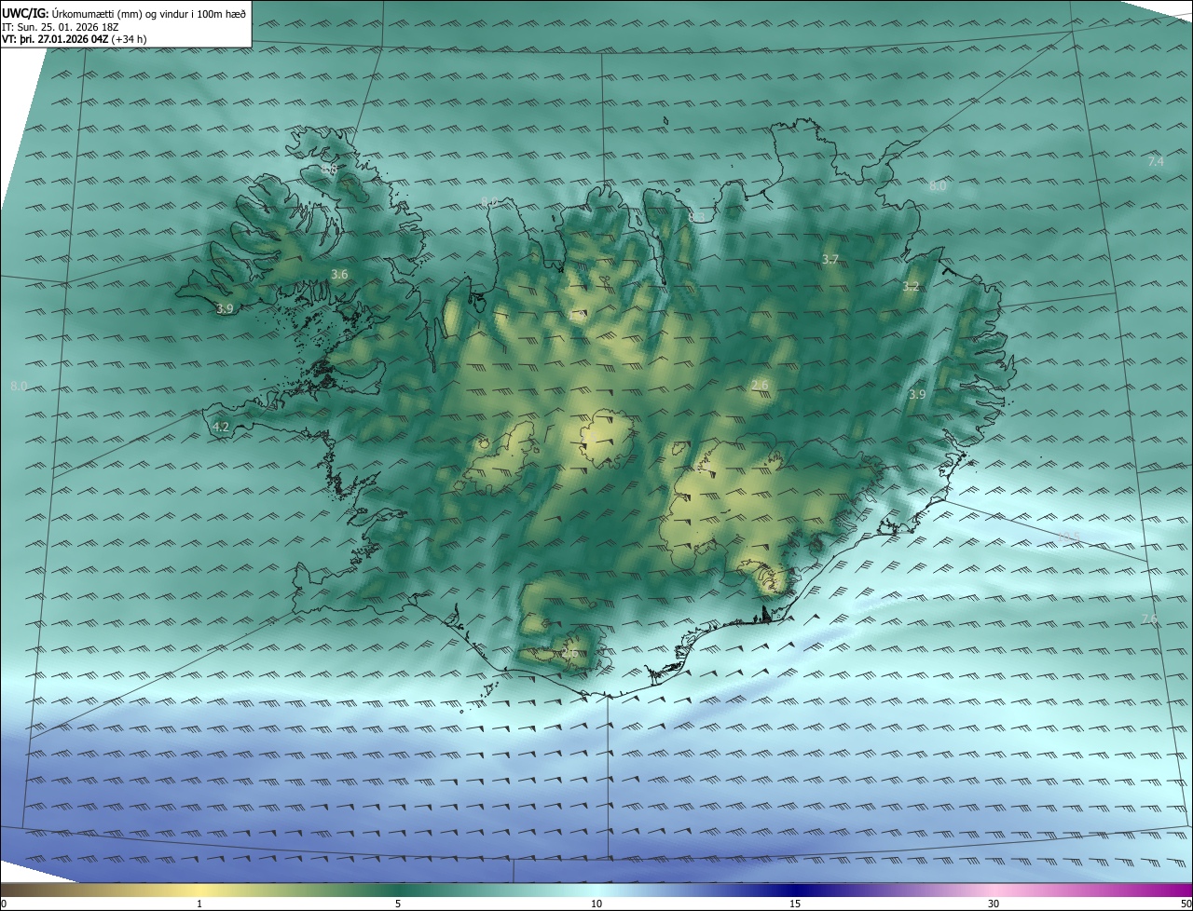Image resolution: width=1193 pixels, height=911 pixels.
Task: Select the colour scale tick label 15
Action: tap(795, 904)
